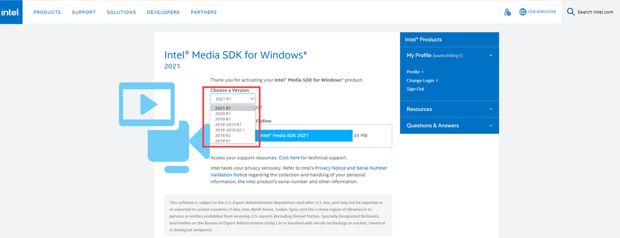Choose 2018 2019 R1 in version list
This screenshot has height=238, width=620.
232,125
